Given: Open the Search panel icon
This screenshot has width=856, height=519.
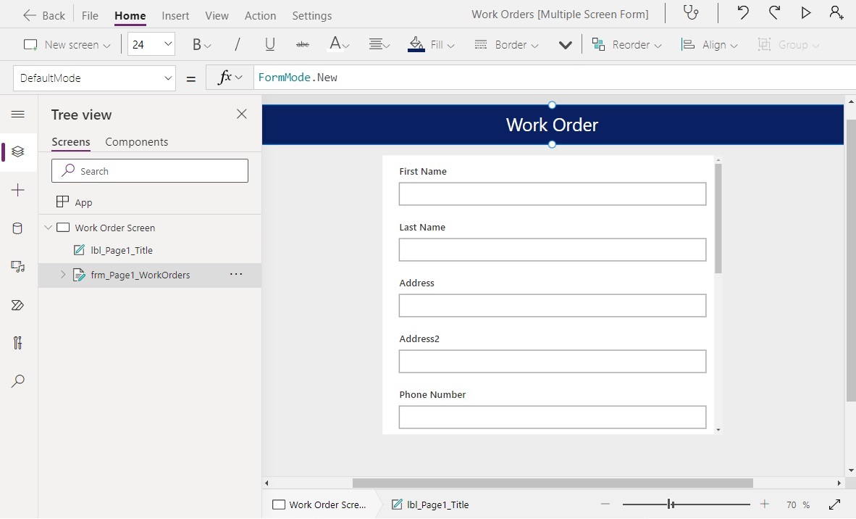Looking at the screenshot, I should tap(18, 381).
